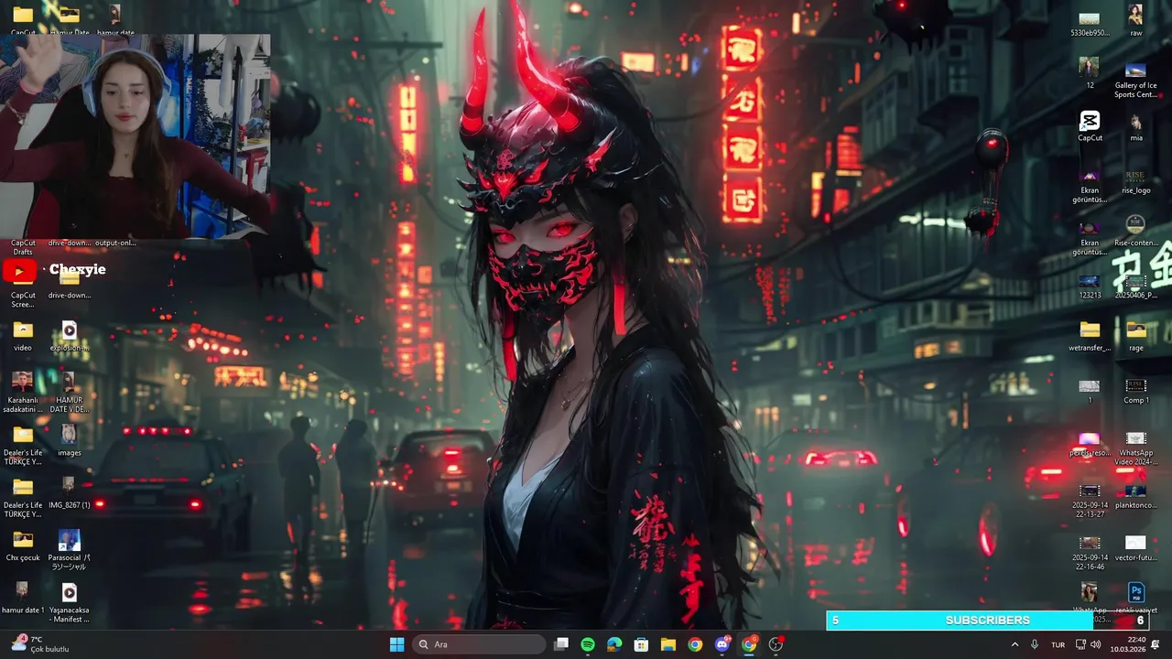The width and height of the screenshot is (1172, 659).
Task: Select the 123213 image file
Action: 1090,286
